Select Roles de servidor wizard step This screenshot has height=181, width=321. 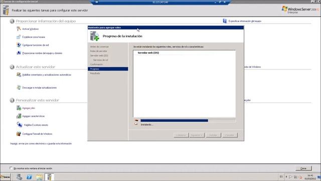(98, 51)
